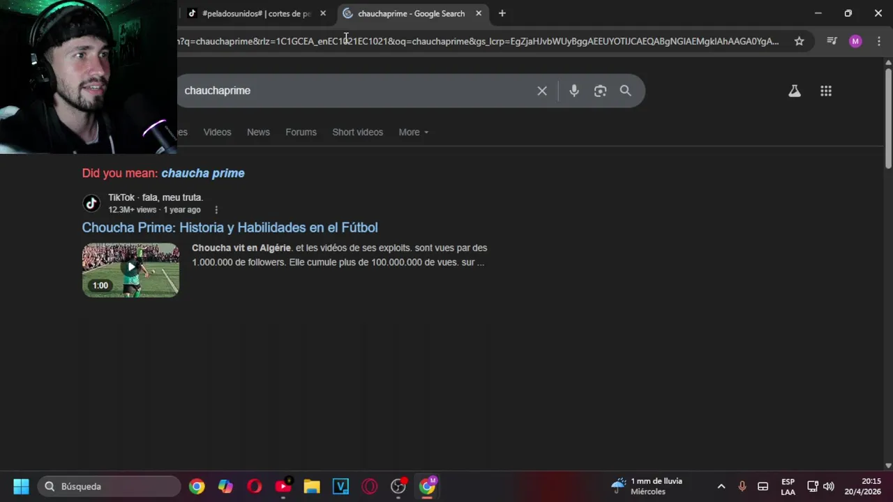This screenshot has width=893, height=502.
Task: Start voice search with the microphone icon
Action: (574, 91)
